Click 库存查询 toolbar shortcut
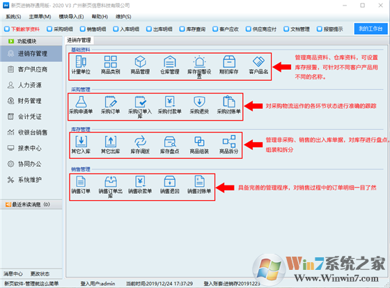This screenshot has width=390, height=288. 192,29
